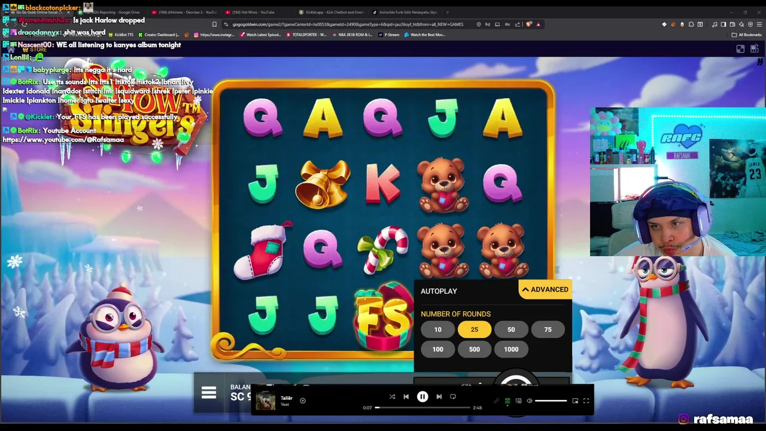This screenshot has height=431, width=766.
Task: Click the golden bell slot symbol
Action: click(x=323, y=184)
